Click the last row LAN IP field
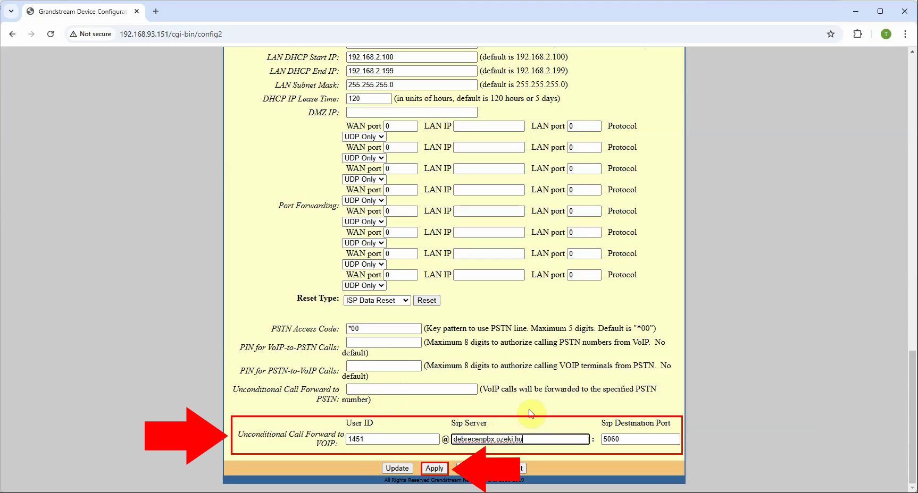The image size is (918, 493). click(489, 275)
